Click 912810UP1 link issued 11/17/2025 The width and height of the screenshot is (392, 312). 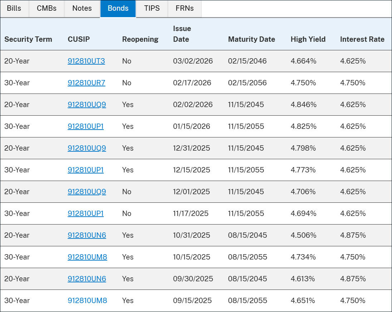pos(85,213)
